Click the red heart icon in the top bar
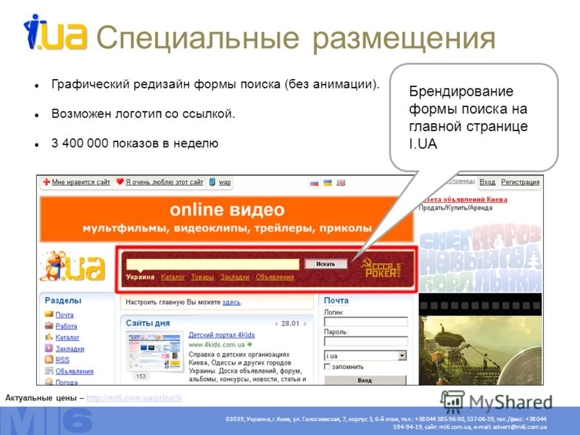 point(120,182)
